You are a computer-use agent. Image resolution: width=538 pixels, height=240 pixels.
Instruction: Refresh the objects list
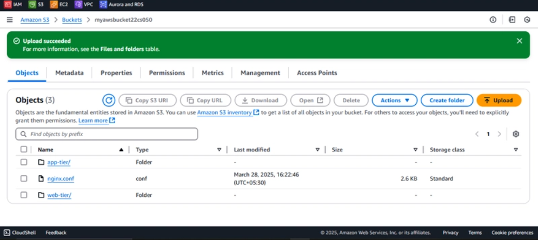(109, 101)
